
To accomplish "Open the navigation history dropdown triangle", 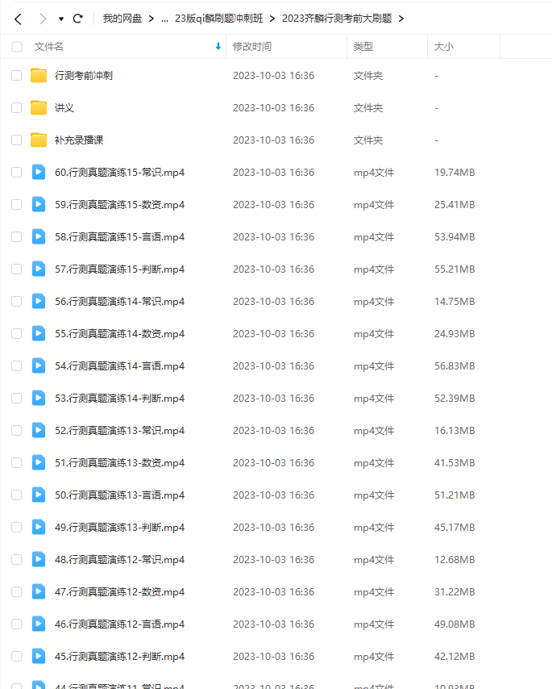I will click(x=61, y=19).
